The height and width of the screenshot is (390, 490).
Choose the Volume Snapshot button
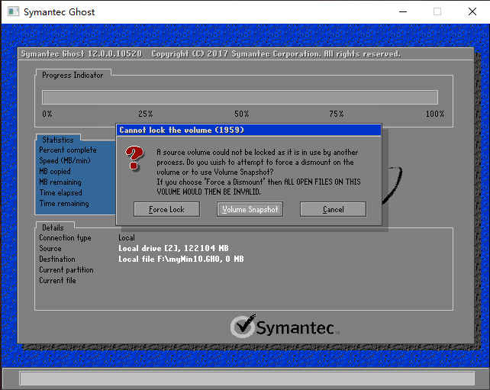click(250, 209)
